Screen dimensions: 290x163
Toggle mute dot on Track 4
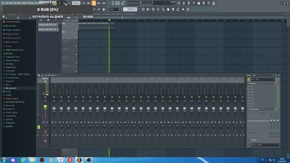point(77,55)
